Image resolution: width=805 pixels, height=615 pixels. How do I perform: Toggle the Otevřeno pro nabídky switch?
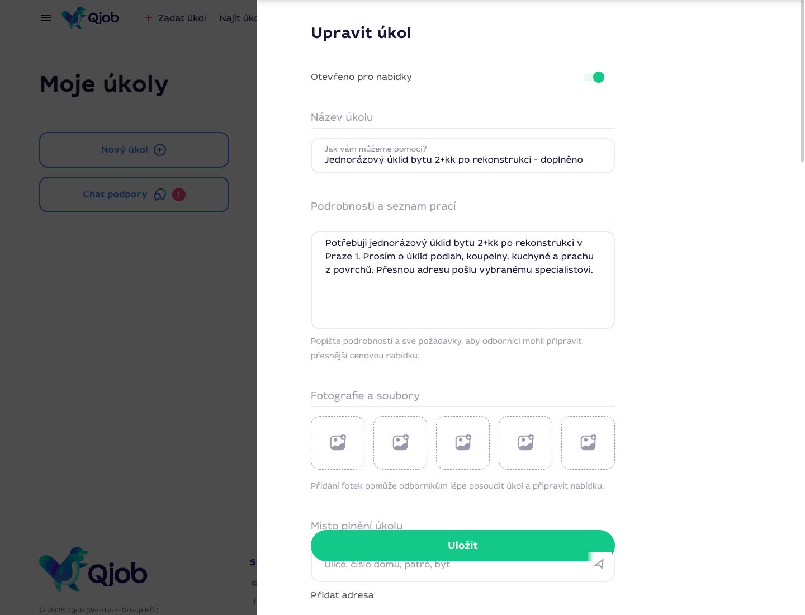pyautogui.click(x=594, y=77)
